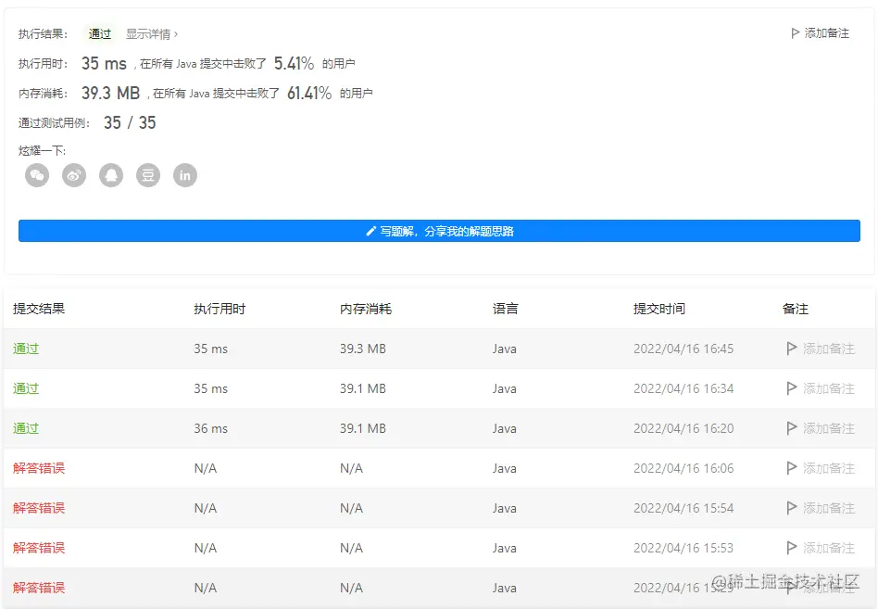Viewport: 878px width, 609px height.
Task: Click the flag icon beside top 添加备注
Action: tap(795, 33)
